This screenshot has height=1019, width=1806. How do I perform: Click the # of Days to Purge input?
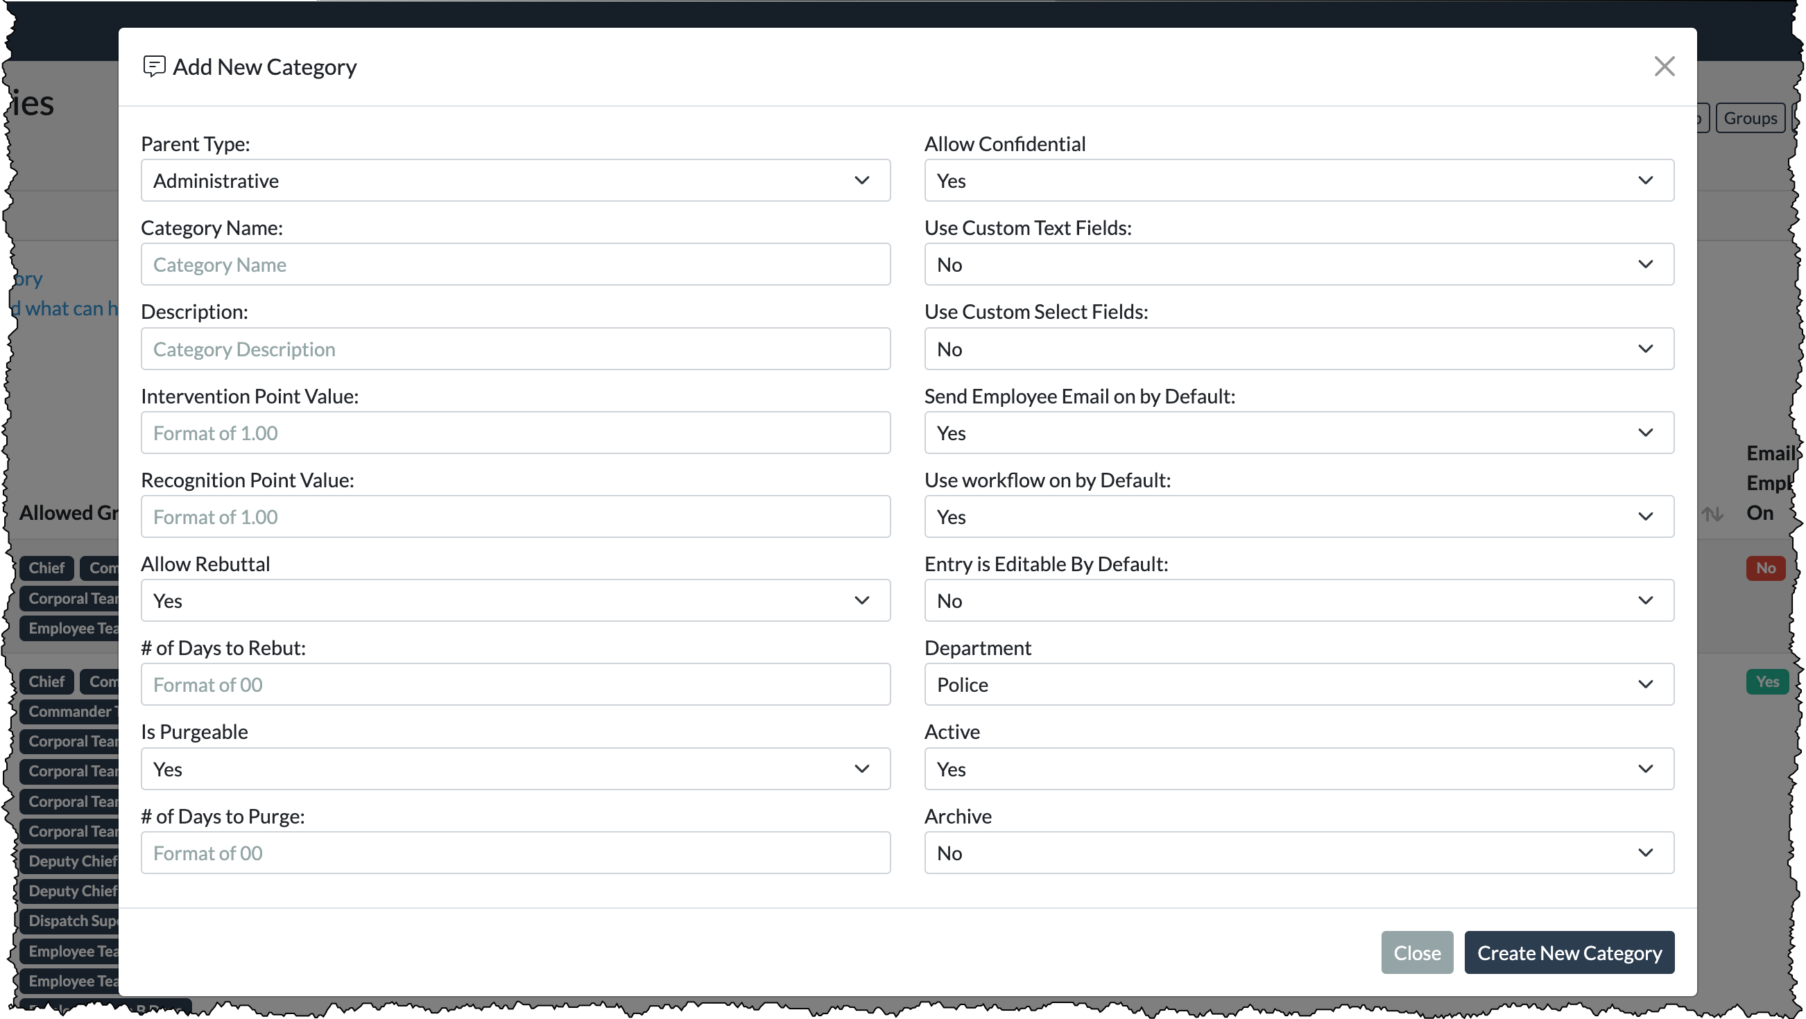(x=515, y=853)
